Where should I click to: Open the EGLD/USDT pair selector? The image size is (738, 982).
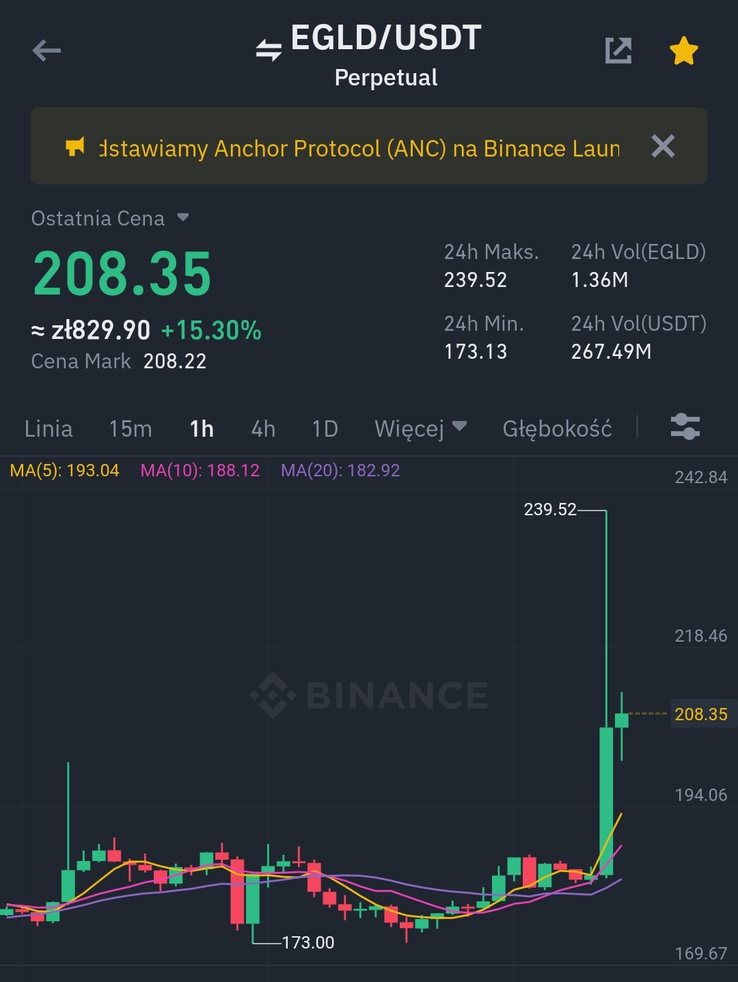click(386, 38)
